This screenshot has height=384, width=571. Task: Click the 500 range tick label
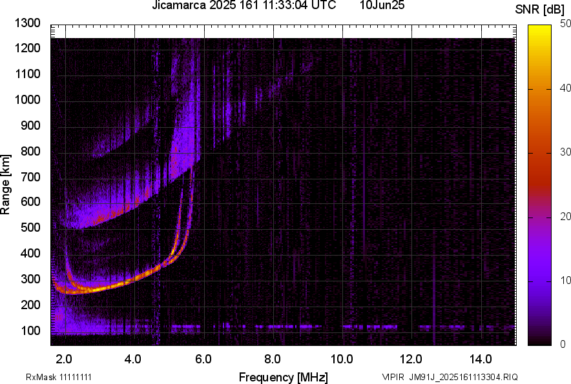tap(30, 228)
